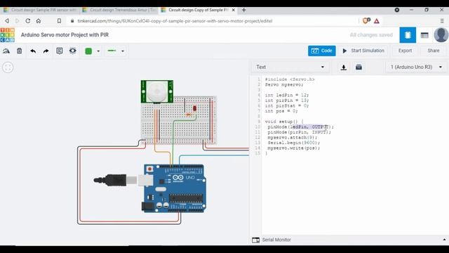Screen dimensions: 449x253
Task: Open the user profile avatar
Action: pyautogui.click(x=441, y=35)
